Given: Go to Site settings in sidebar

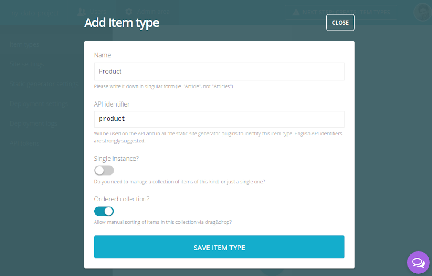Looking at the screenshot, I should pyautogui.click(x=27, y=64).
